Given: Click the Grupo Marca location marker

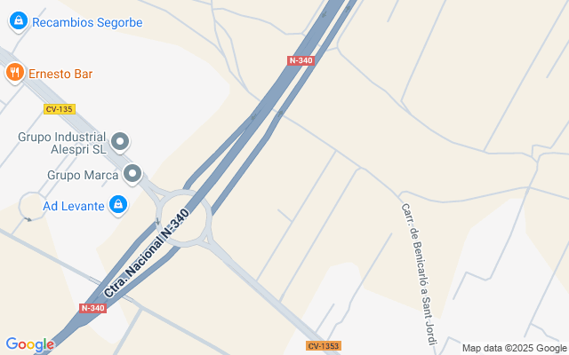Looking at the screenshot, I should click(x=132, y=174).
